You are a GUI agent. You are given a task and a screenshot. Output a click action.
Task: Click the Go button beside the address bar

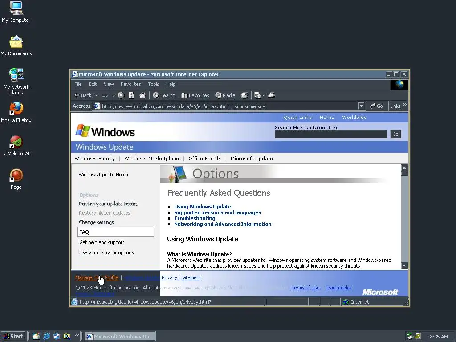[377, 106]
